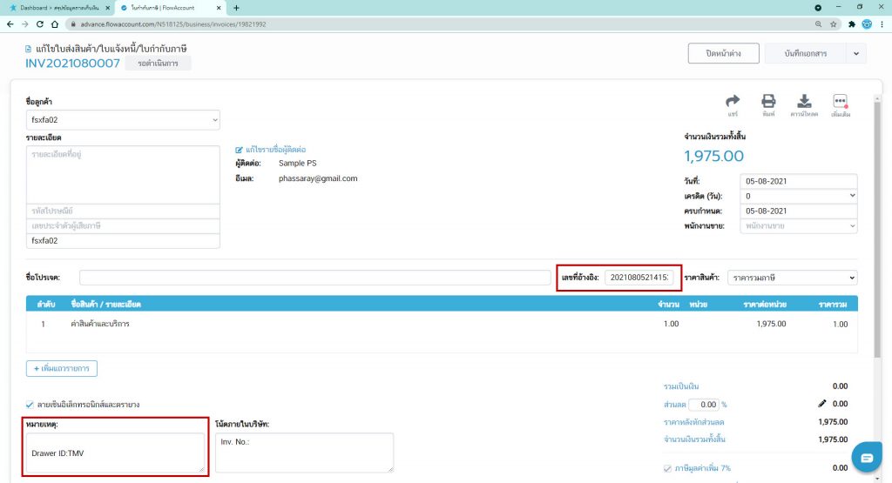Toggle the 7% VAT checkbox

coord(668,468)
